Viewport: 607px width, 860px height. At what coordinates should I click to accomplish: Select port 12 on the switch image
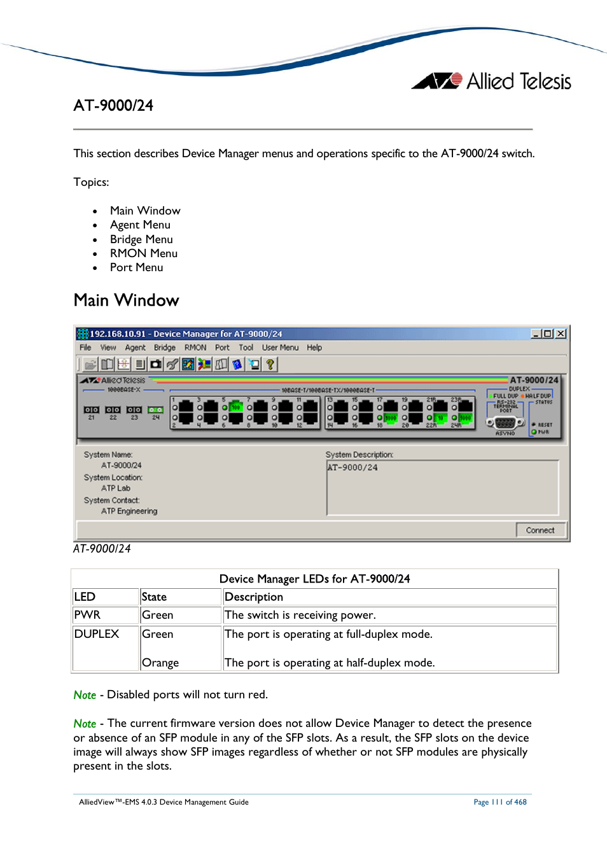310,418
